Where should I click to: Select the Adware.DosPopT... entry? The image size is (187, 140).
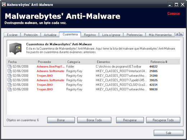point(51,67)
